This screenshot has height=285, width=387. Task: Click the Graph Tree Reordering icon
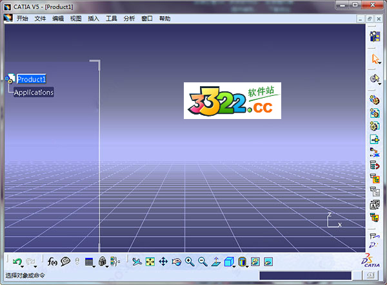click(x=375, y=165)
